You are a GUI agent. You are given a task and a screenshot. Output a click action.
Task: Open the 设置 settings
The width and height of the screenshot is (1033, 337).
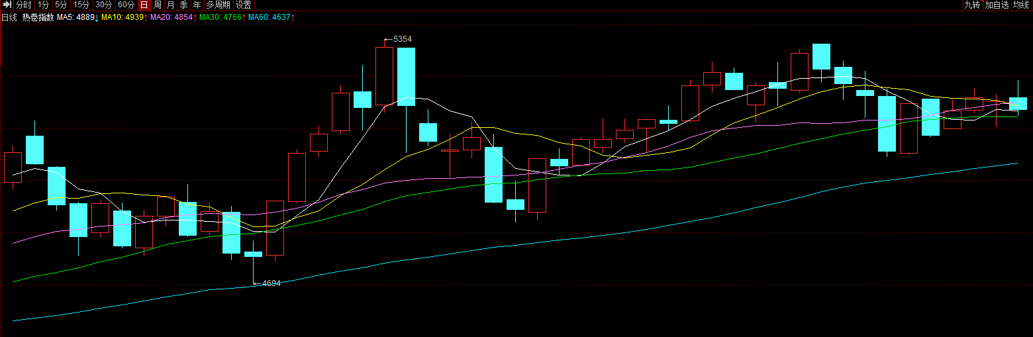(x=244, y=5)
